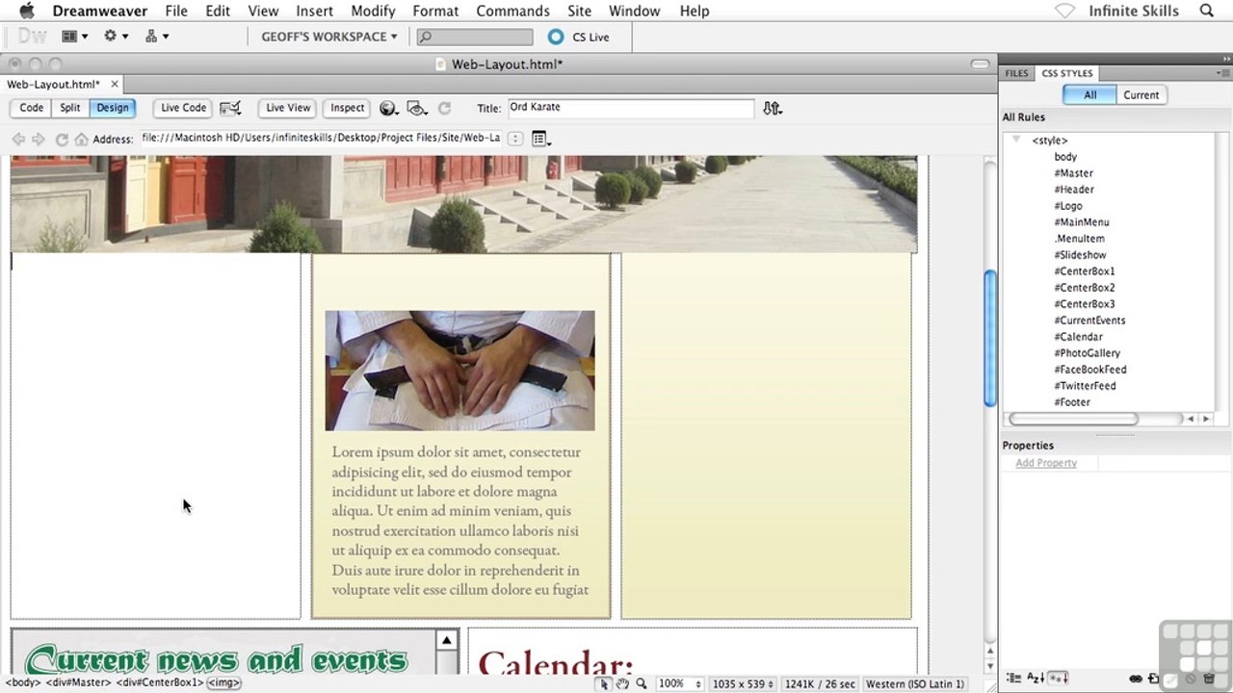Collapse the <style> tree in All Rules
The width and height of the screenshot is (1233, 693).
pos(1015,140)
